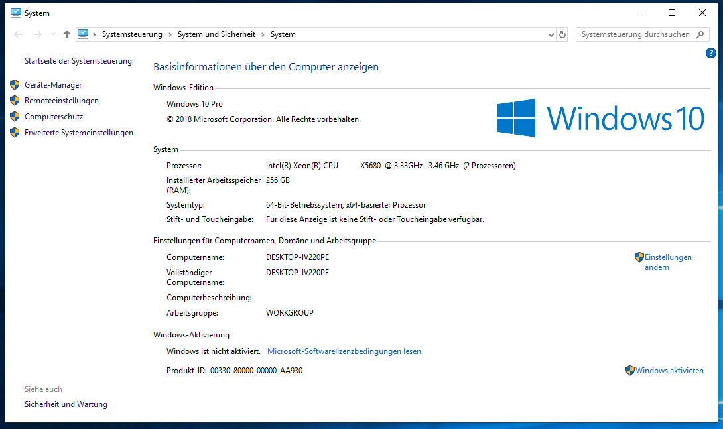The height and width of the screenshot is (429, 723).
Task: Click 'Windows ist nicht aktiviert.' text
Action: [x=214, y=351]
